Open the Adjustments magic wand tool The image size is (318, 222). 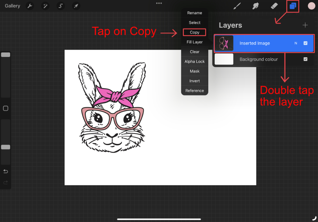pos(45,6)
